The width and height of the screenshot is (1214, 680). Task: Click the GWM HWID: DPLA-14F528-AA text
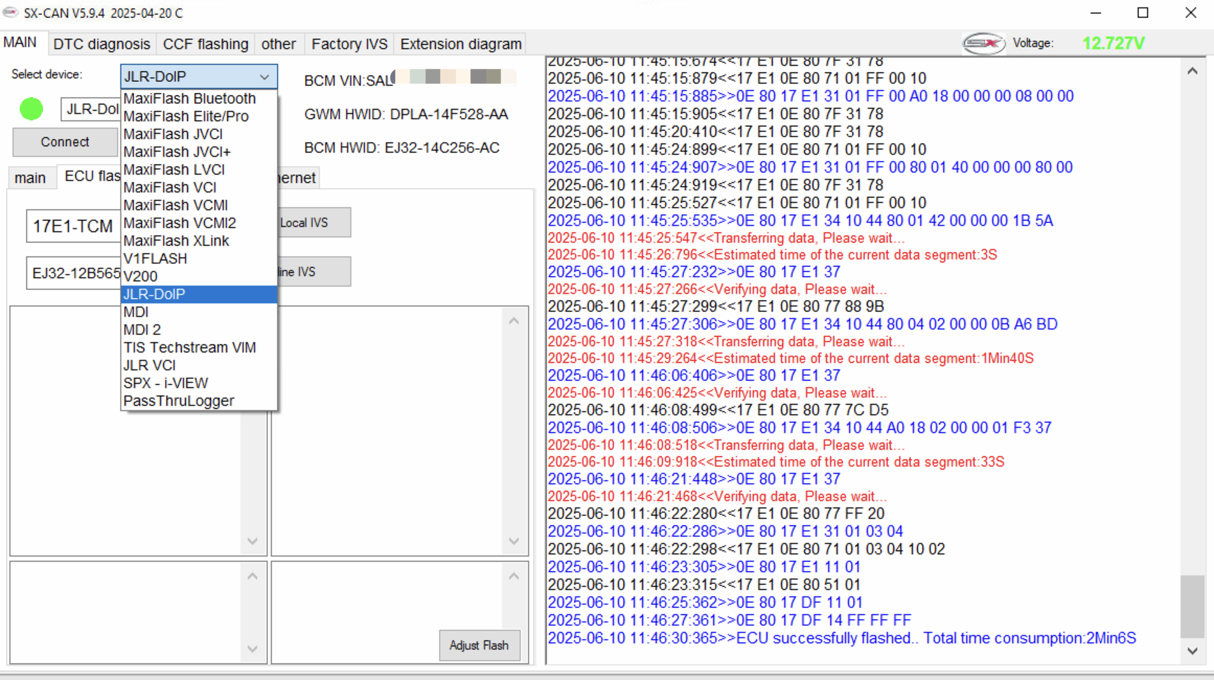406,115
